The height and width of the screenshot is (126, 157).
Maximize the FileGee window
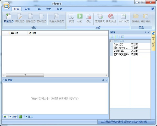143,2
